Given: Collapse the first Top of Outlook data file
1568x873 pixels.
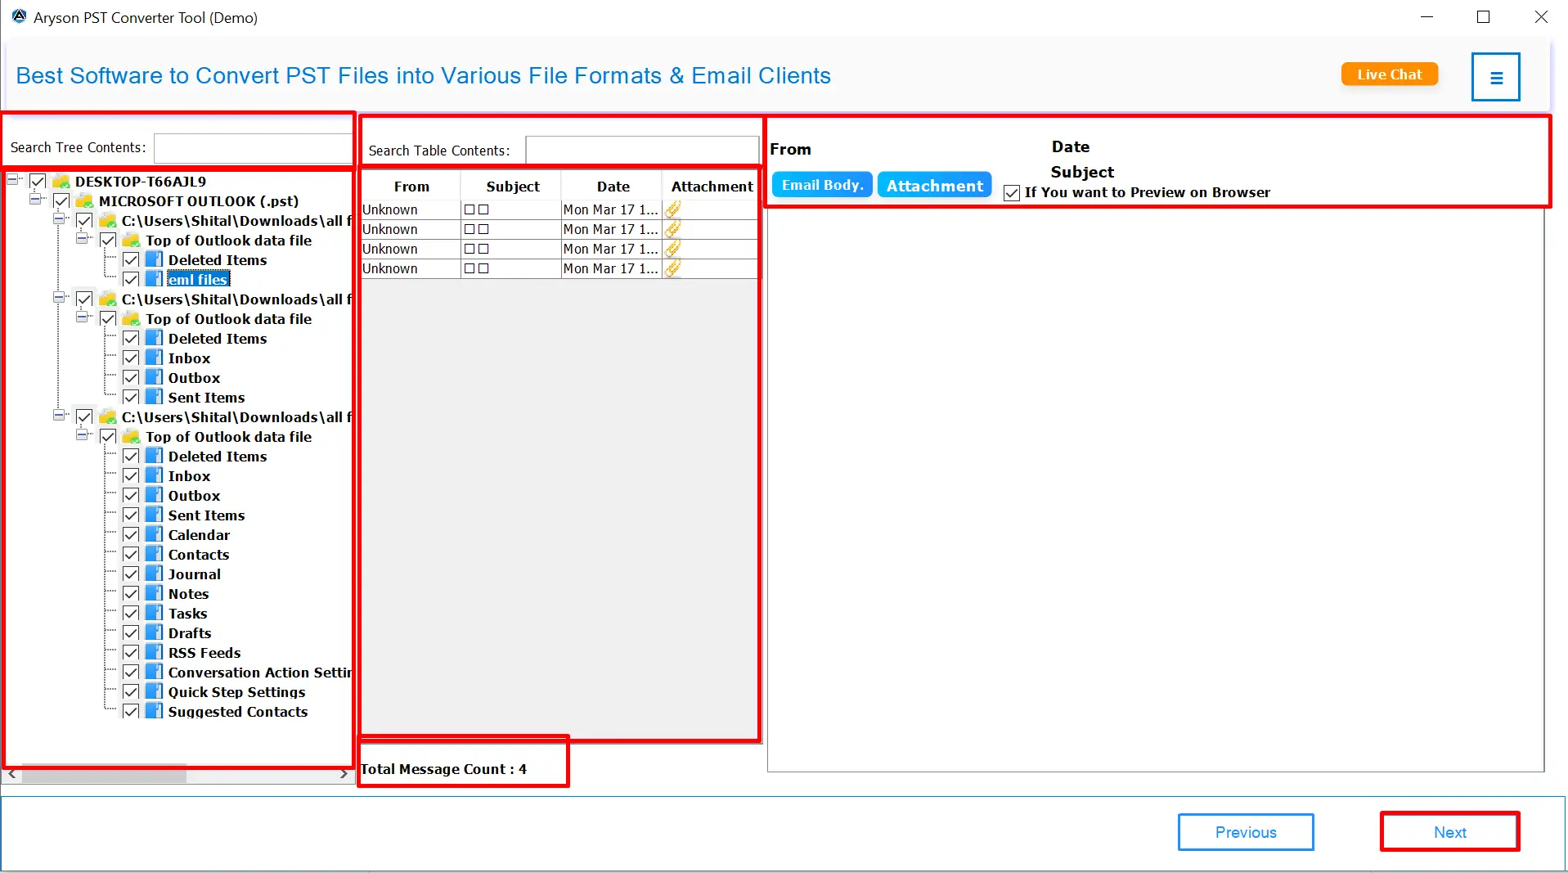Looking at the screenshot, I should (x=83, y=239).
